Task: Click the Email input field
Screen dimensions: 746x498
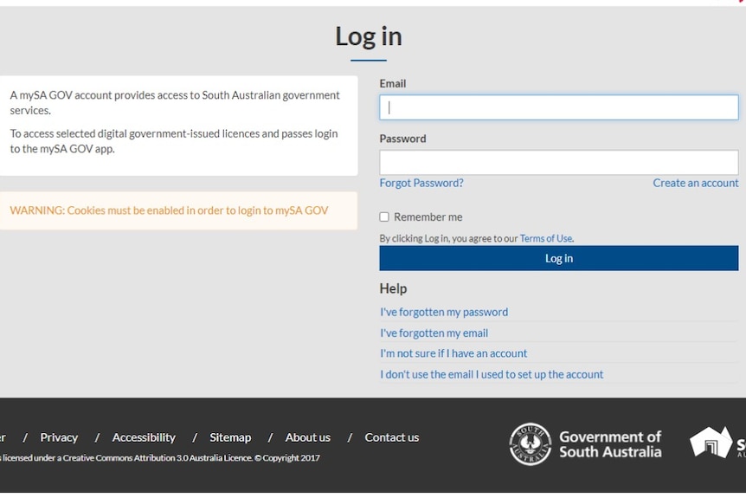Action: pyautogui.click(x=559, y=107)
